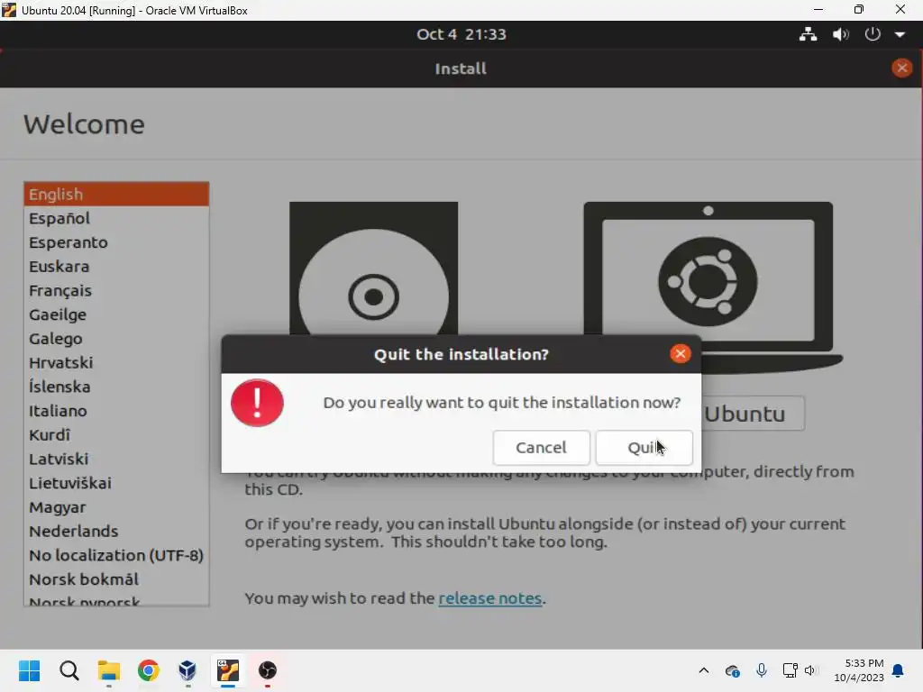Select Norsk bokmål language
923x692 pixels.
tap(116, 580)
